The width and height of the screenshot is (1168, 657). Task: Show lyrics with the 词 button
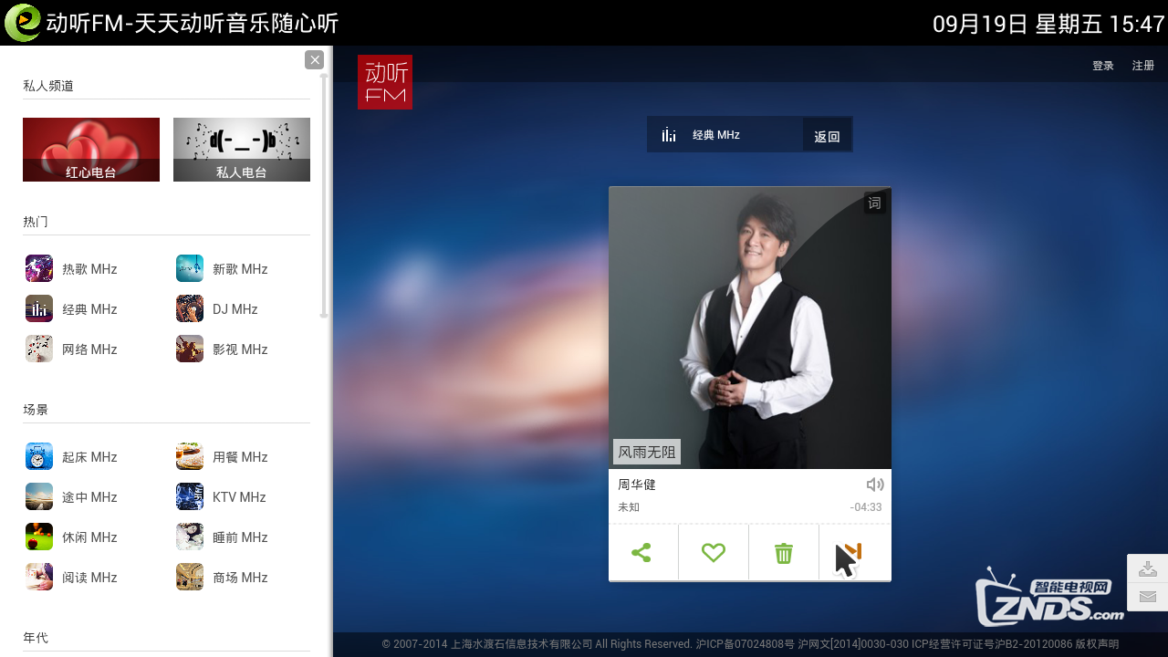point(874,203)
